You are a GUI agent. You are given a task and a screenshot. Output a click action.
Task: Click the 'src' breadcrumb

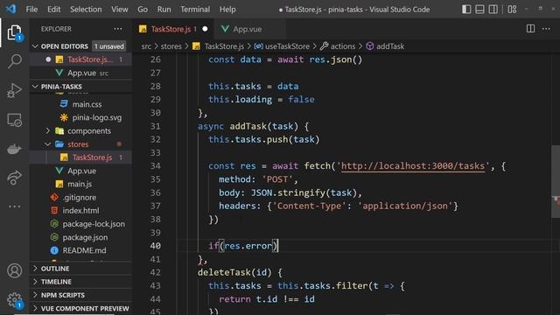[x=146, y=46]
